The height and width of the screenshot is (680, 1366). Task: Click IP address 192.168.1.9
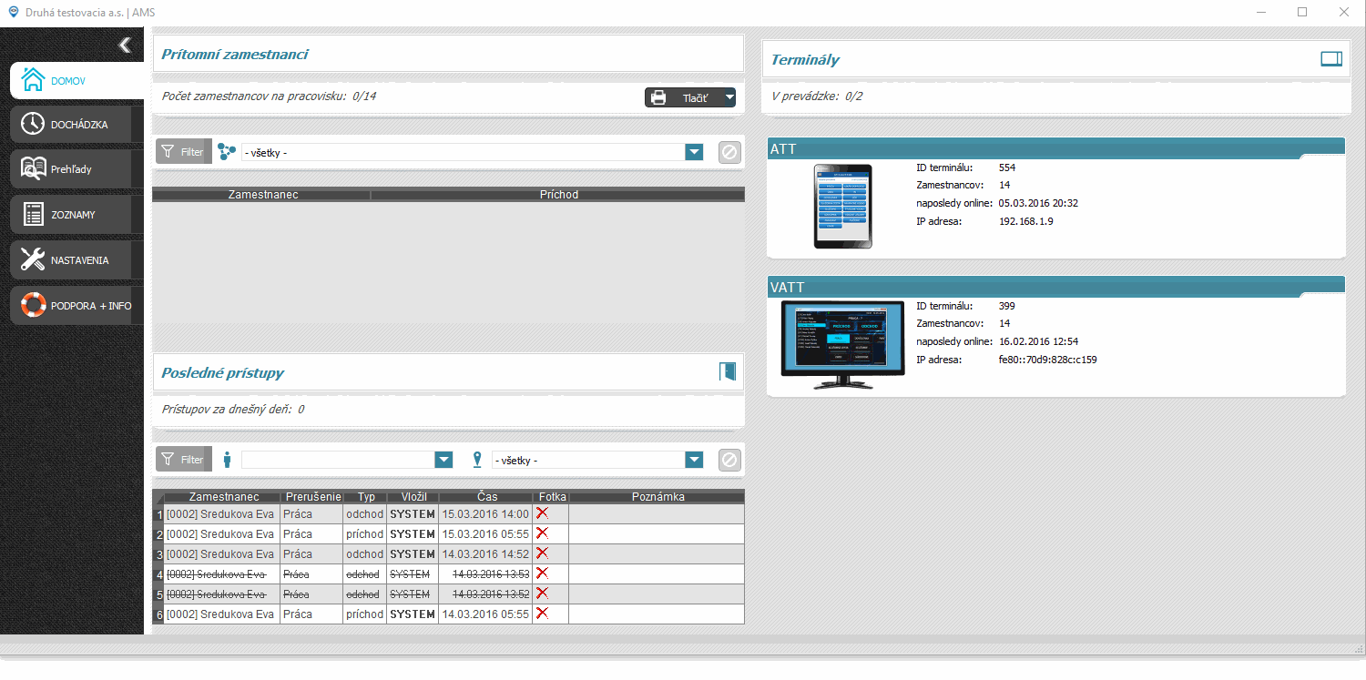point(1025,221)
